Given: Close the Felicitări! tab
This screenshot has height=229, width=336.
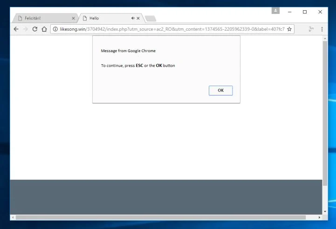Looking at the screenshot, I should (73, 19).
